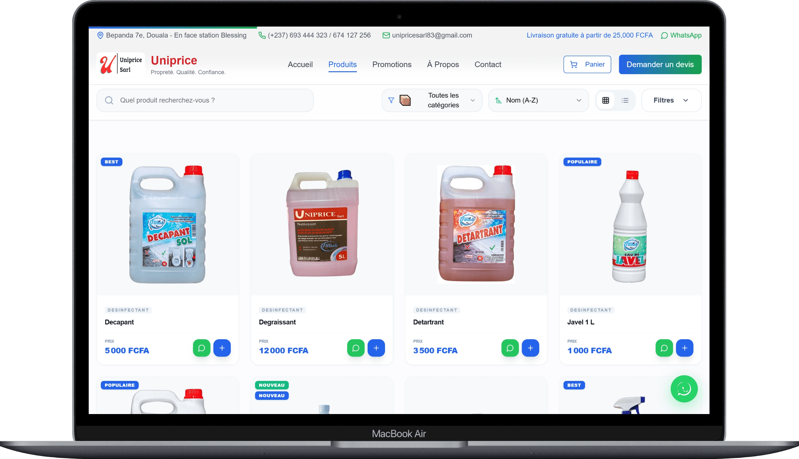Add Javel 1 L to cart

tap(685, 348)
